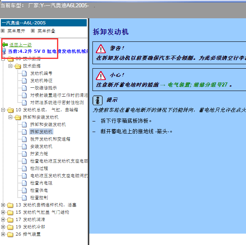Click folder icon of 19 发动机冷却
The image size is (246, 245).
pos(10,227)
